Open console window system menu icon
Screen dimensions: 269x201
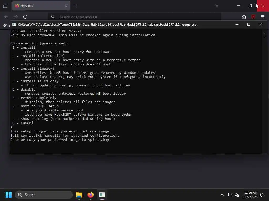14,24
